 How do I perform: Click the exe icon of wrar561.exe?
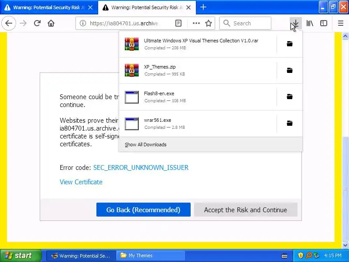point(132,124)
